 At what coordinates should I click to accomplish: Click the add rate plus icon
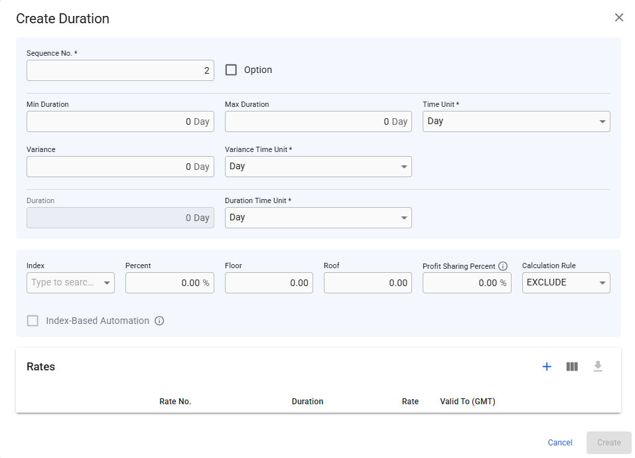pyautogui.click(x=547, y=366)
